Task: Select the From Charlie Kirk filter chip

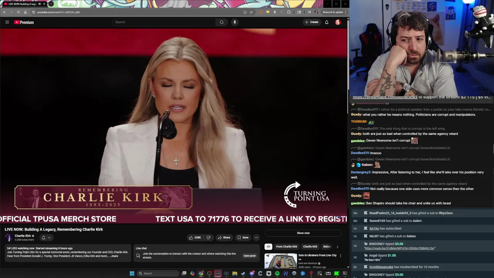Action: pyautogui.click(x=287, y=246)
